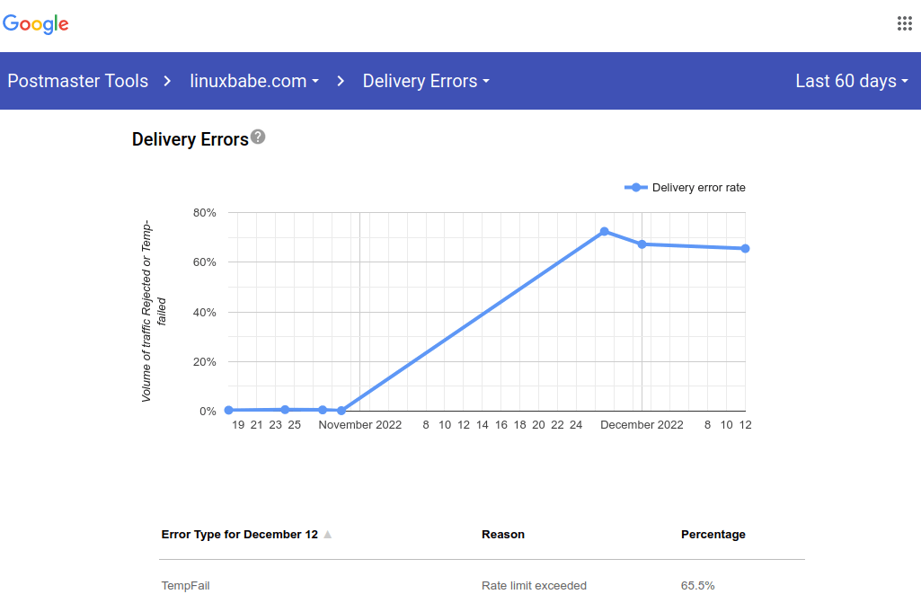Go to Postmaster Tools home link
Viewport: 921px width, 612px height.
tap(77, 81)
